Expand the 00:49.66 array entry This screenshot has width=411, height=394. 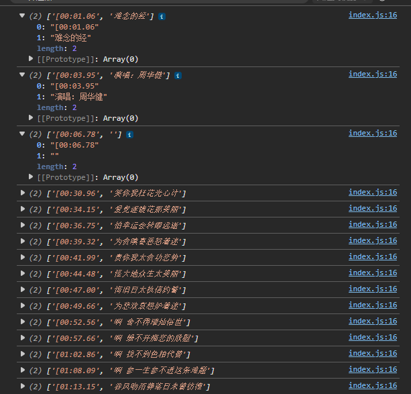pos(23,305)
